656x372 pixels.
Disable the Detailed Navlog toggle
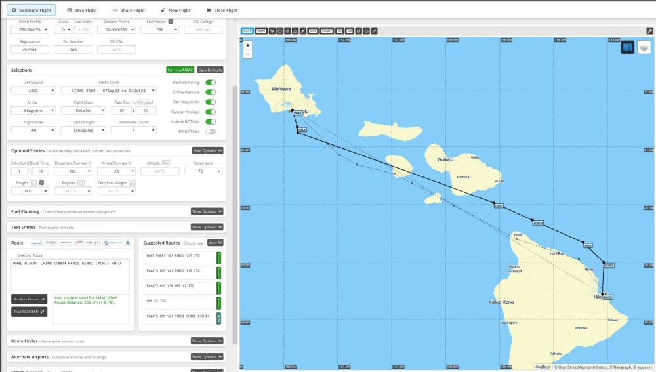pyautogui.click(x=211, y=83)
